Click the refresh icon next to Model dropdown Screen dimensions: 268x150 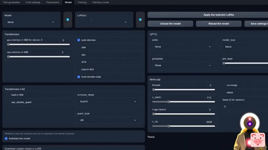pos(68,20)
